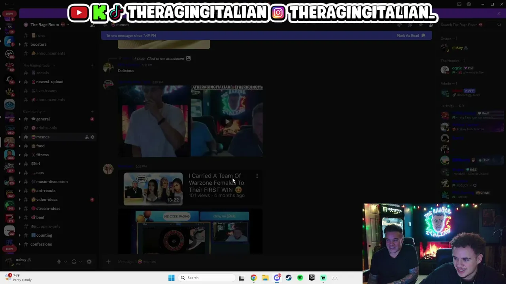Open the Discord inbox icon

click(459, 4)
